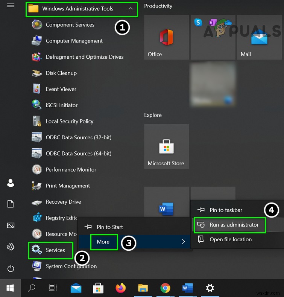Open the Office tile
Viewport: 284px width, 297px height.
pos(166,37)
